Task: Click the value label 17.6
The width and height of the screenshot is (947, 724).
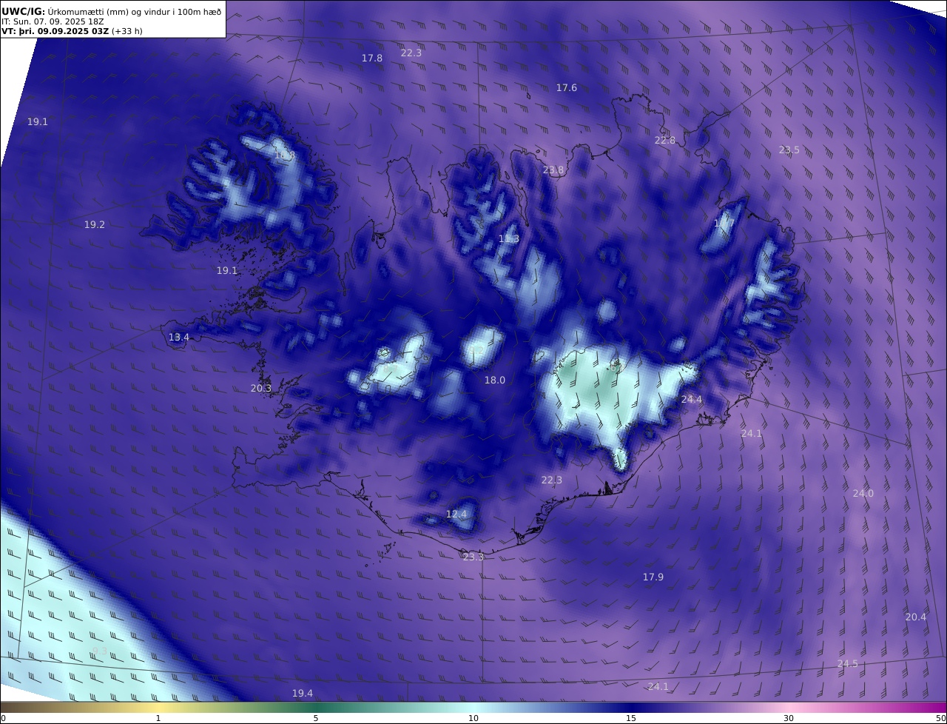Action: click(567, 87)
